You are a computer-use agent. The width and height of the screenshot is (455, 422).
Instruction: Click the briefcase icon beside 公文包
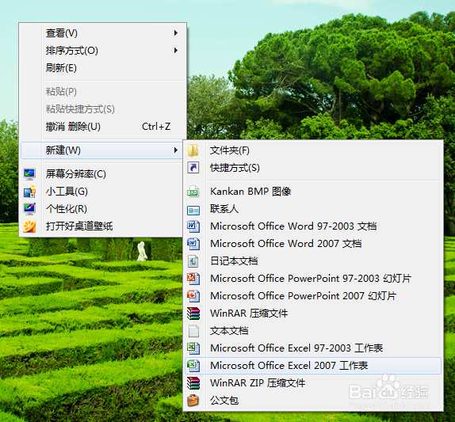(193, 401)
